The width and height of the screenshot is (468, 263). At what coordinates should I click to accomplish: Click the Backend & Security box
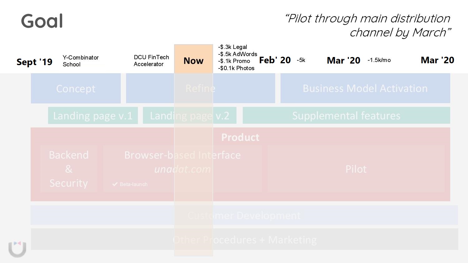click(69, 169)
